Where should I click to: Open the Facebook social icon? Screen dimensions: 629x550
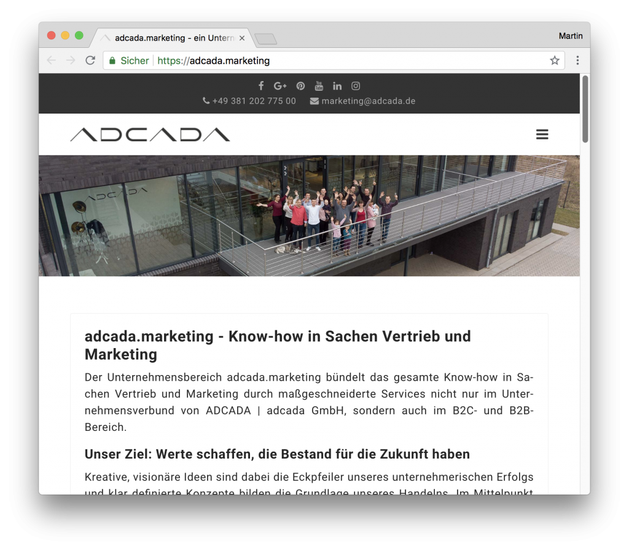click(260, 86)
